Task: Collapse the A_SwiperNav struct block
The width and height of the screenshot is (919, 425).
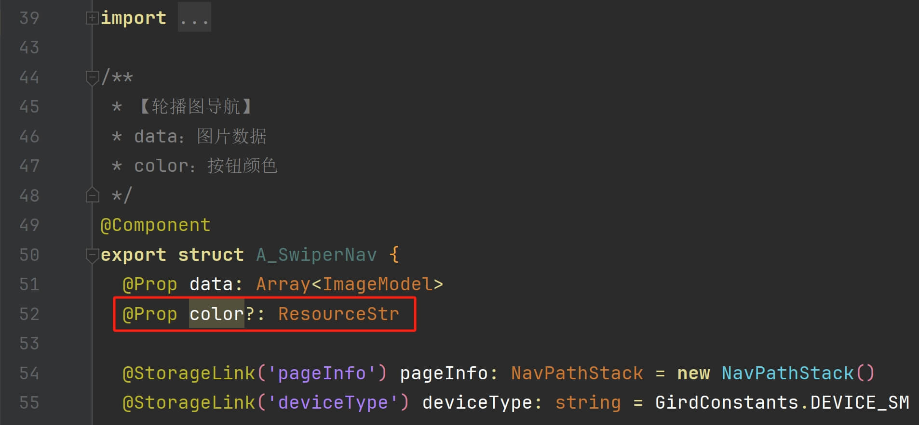Action: tap(92, 255)
